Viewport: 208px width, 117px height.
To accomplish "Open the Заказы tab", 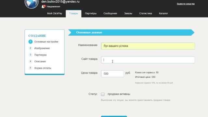I will pos(128,13).
